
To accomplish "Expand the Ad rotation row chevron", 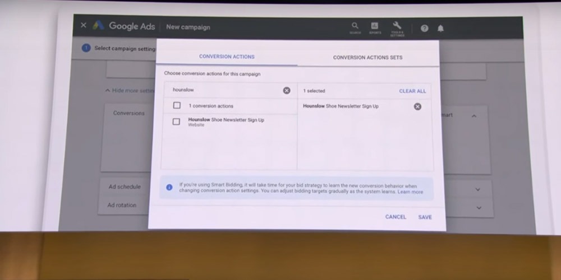I will coord(479,208).
